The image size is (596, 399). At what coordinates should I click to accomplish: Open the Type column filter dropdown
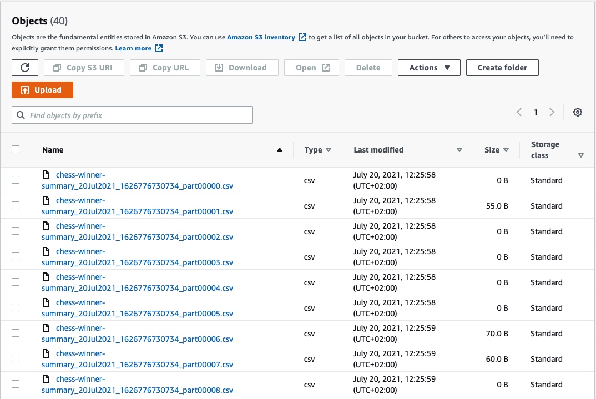pyautogui.click(x=329, y=150)
